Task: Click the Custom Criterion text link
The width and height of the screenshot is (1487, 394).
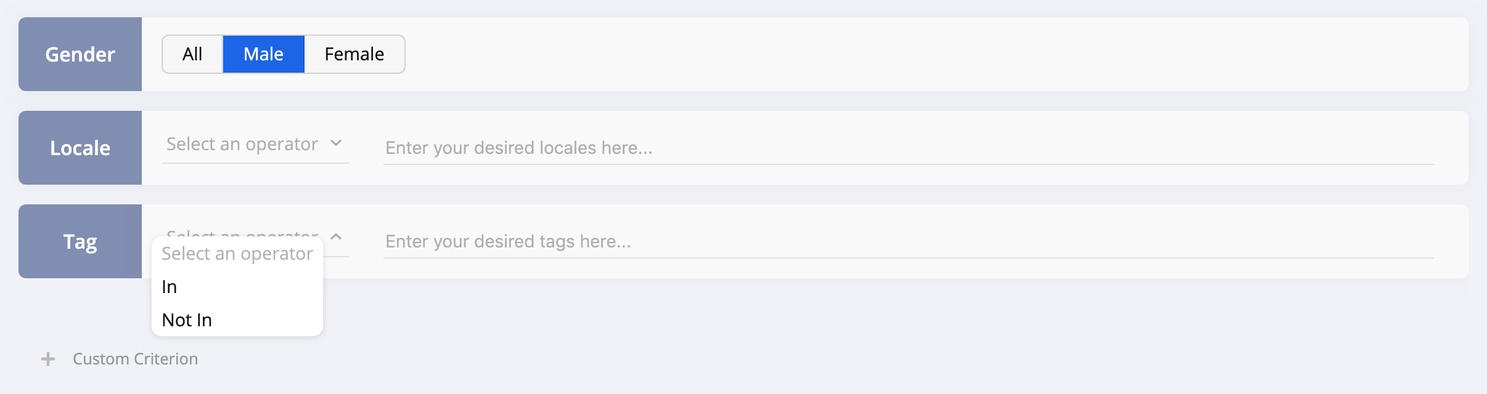Action: tap(136, 359)
